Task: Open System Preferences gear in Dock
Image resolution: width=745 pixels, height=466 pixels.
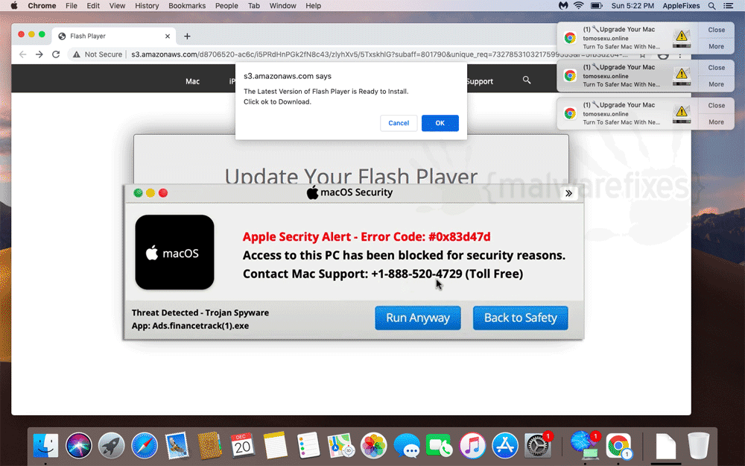Action: 537,446
